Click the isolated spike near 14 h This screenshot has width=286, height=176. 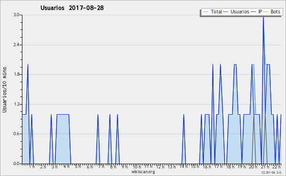click(x=184, y=139)
